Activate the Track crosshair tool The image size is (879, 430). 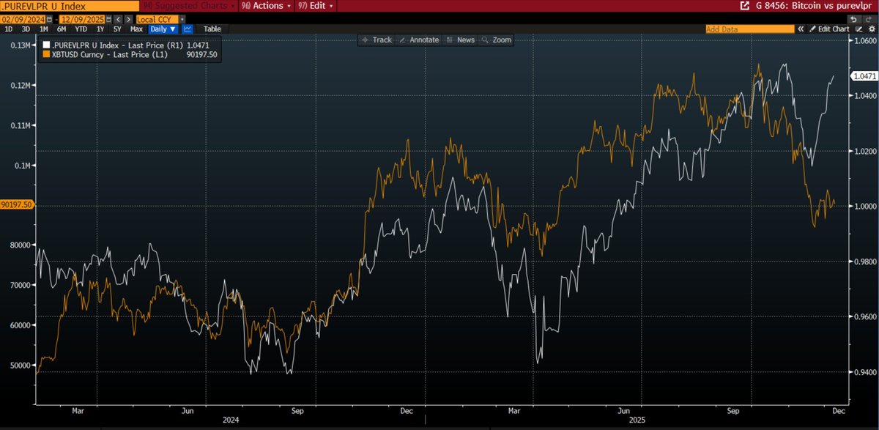pyautogui.click(x=375, y=40)
